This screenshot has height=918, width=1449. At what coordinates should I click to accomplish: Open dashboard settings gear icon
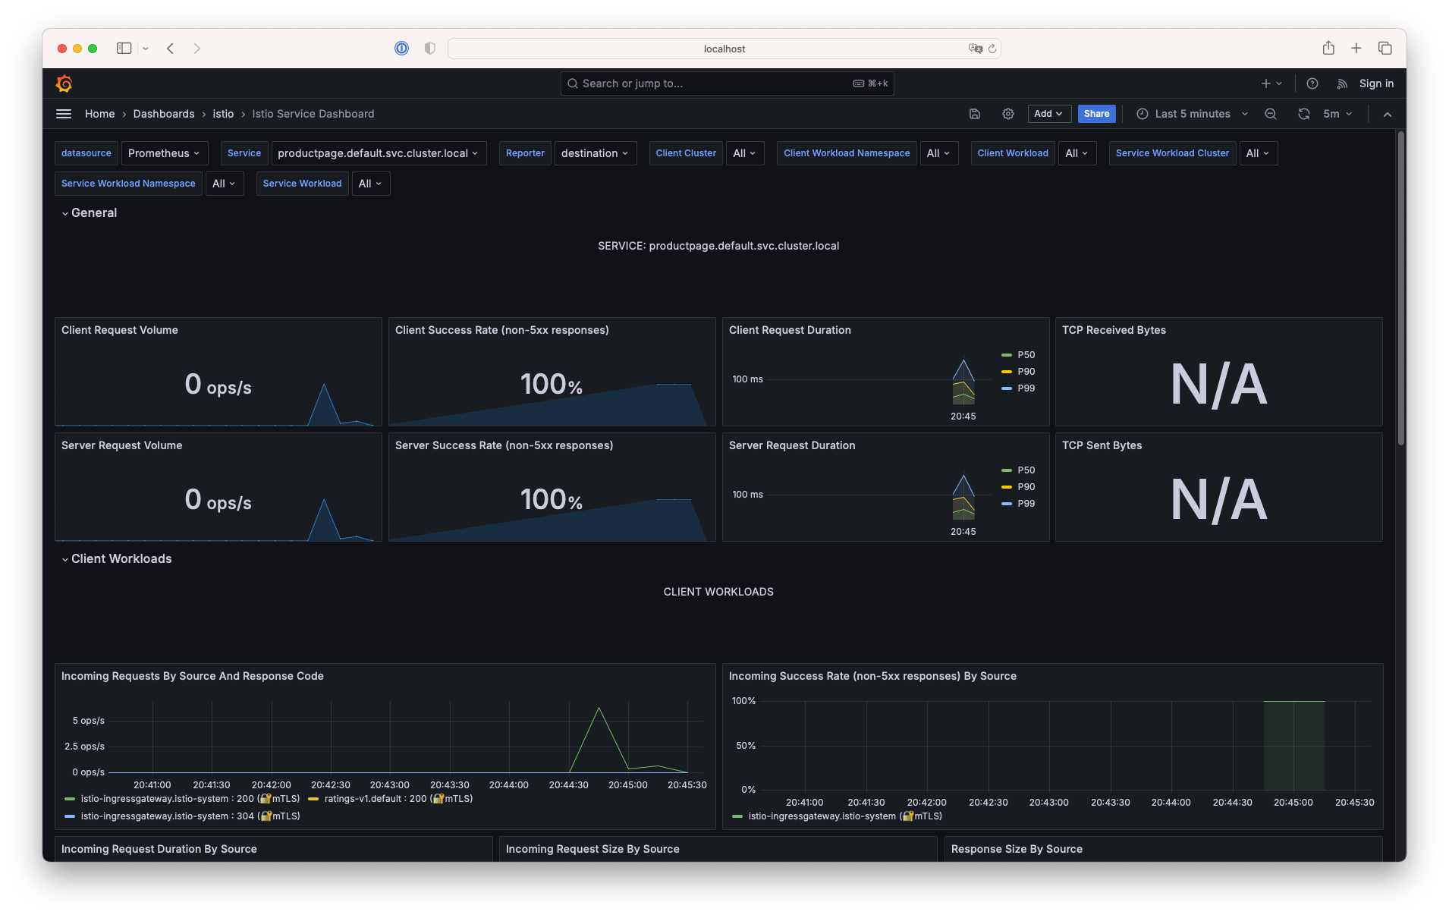pos(1008,114)
